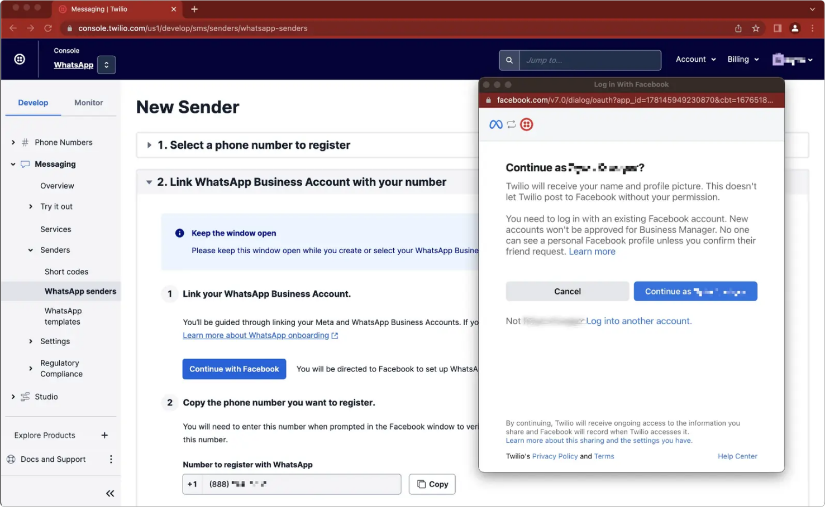The width and height of the screenshot is (825, 507).
Task: Click the browser share icon
Action: [738, 28]
